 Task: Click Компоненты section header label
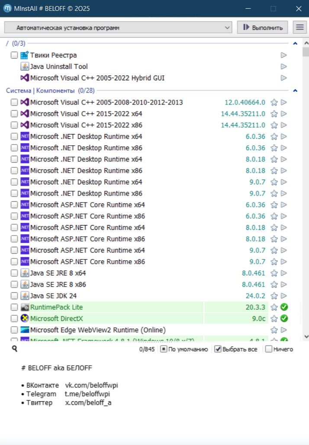point(55,91)
